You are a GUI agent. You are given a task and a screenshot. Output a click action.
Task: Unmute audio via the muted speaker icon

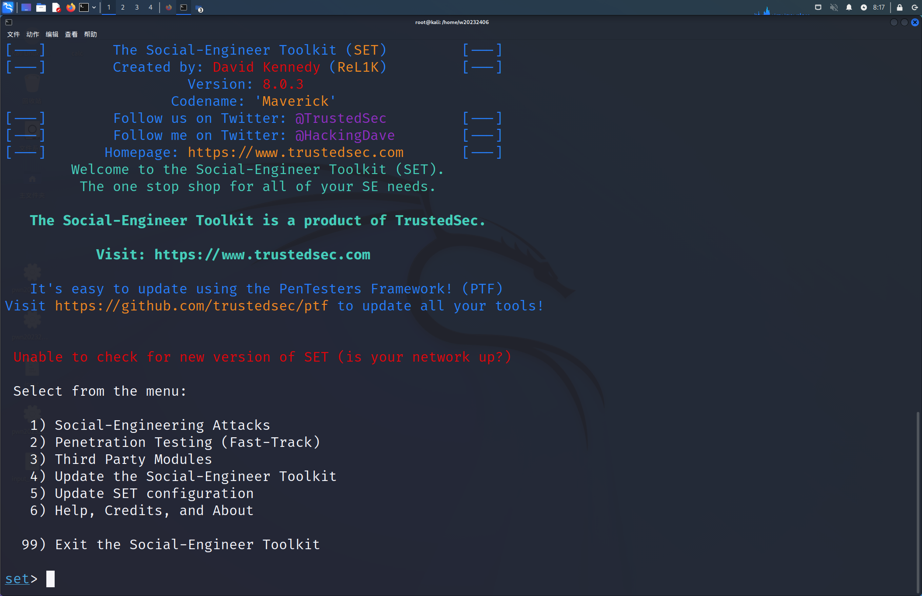point(834,7)
